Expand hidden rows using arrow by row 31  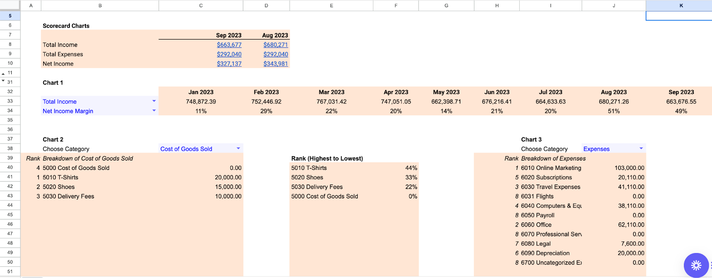(4, 81)
